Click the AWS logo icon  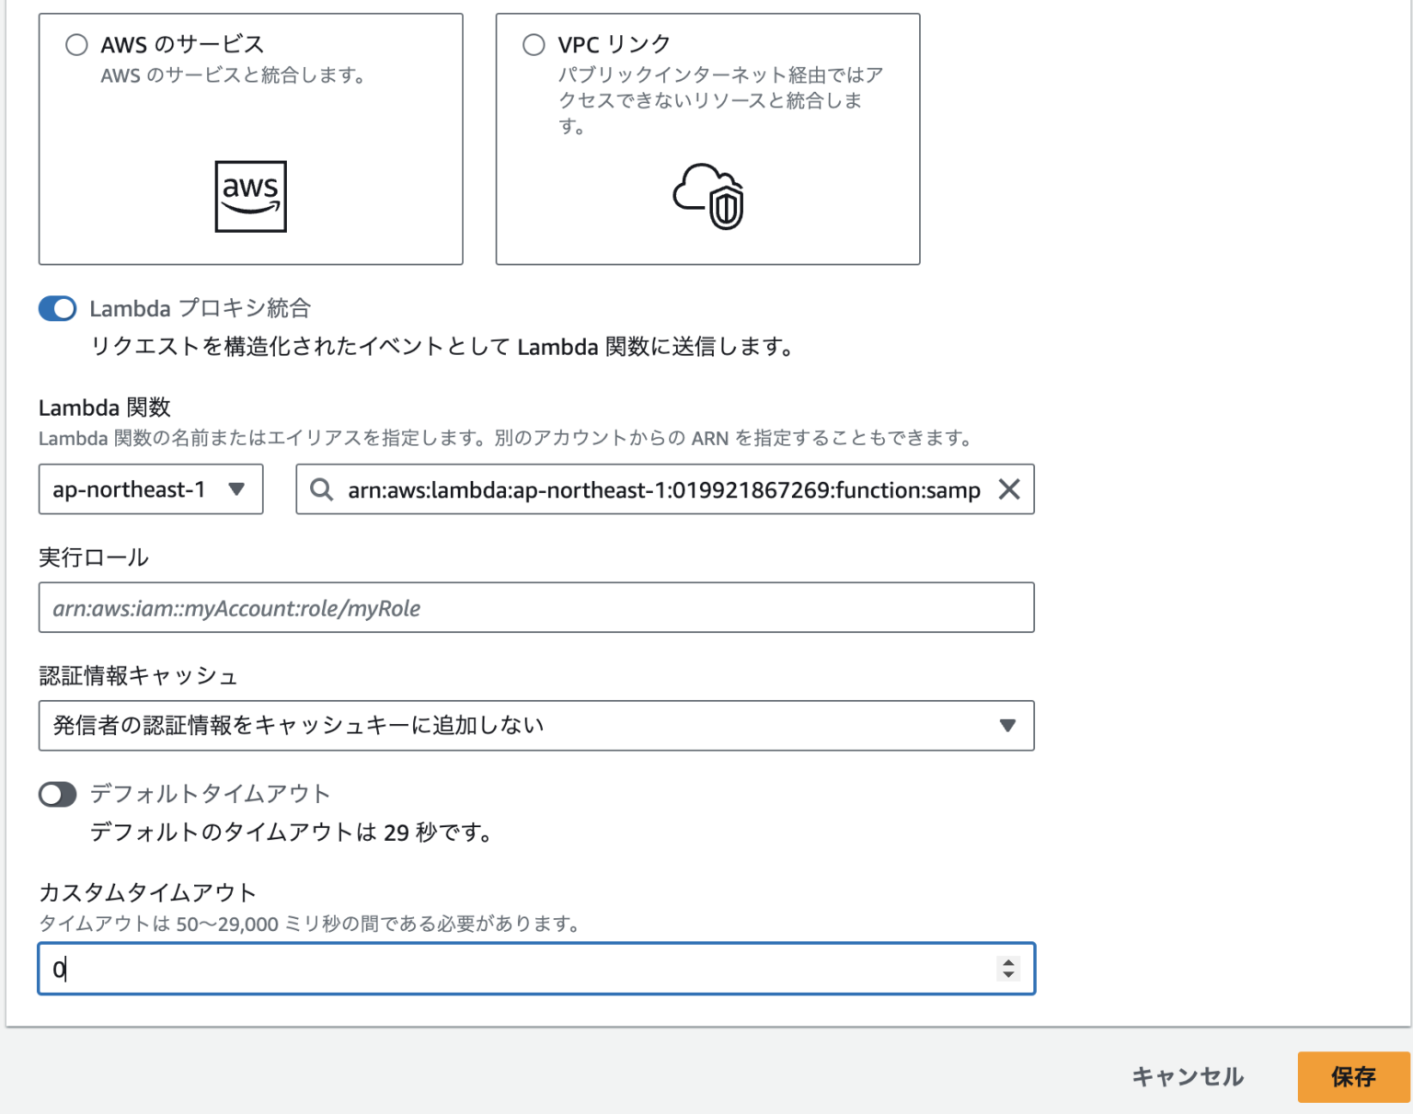coord(250,196)
